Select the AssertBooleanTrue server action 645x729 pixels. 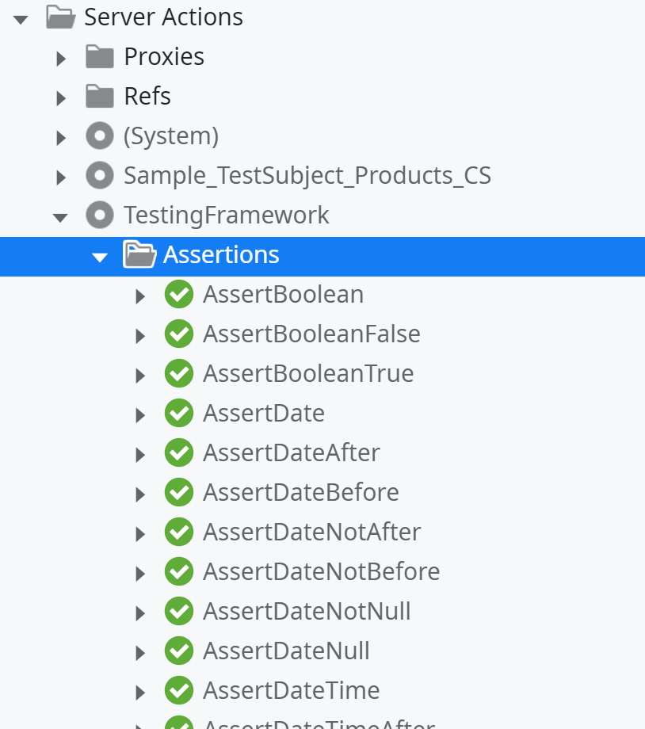tap(308, 374)
